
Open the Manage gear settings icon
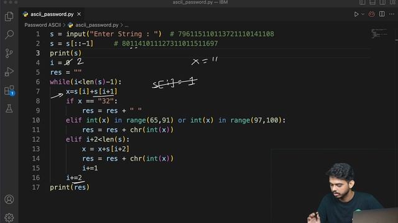click(x=9, y=217)
